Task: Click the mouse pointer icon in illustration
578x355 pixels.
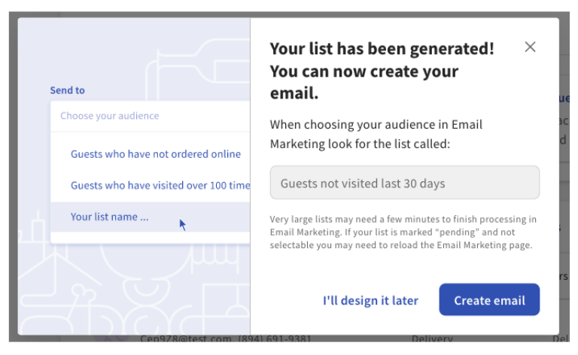Action: pos(183,224)
